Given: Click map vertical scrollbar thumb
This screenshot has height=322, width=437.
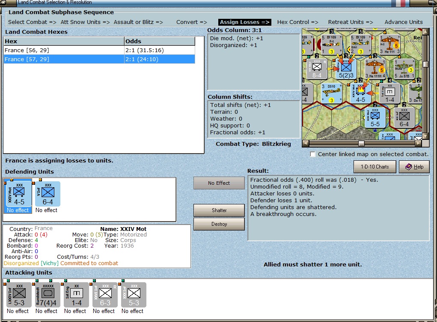Looking at the screenshot, I should coord(425,64).
